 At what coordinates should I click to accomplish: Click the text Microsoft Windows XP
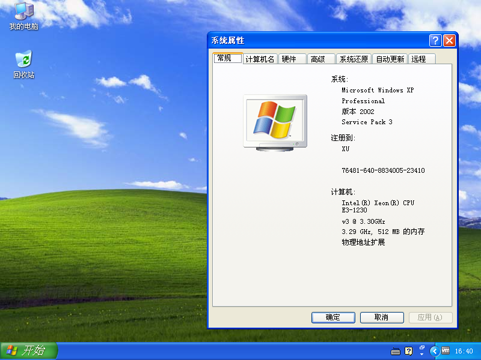pos(378,91)
